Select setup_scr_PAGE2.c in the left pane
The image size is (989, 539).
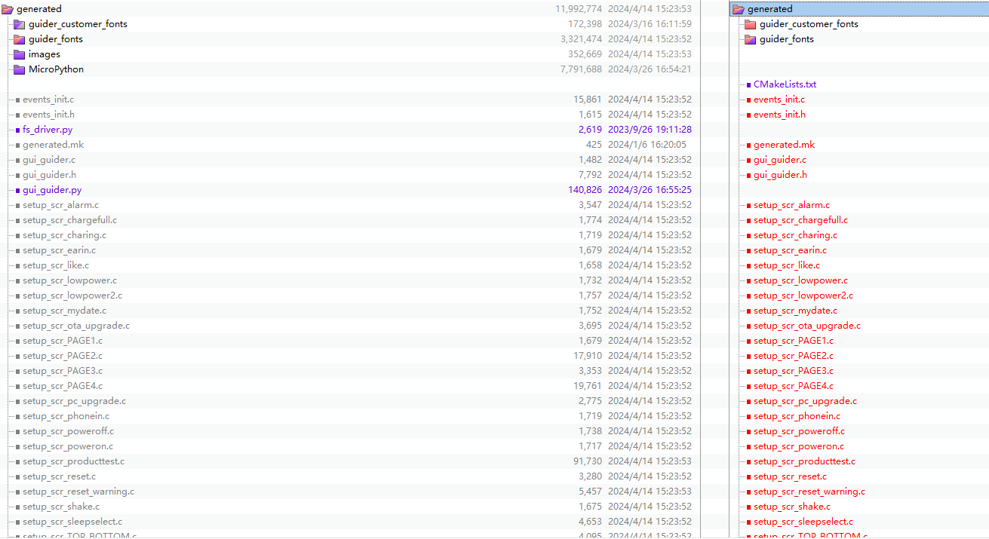pos(63,356)
